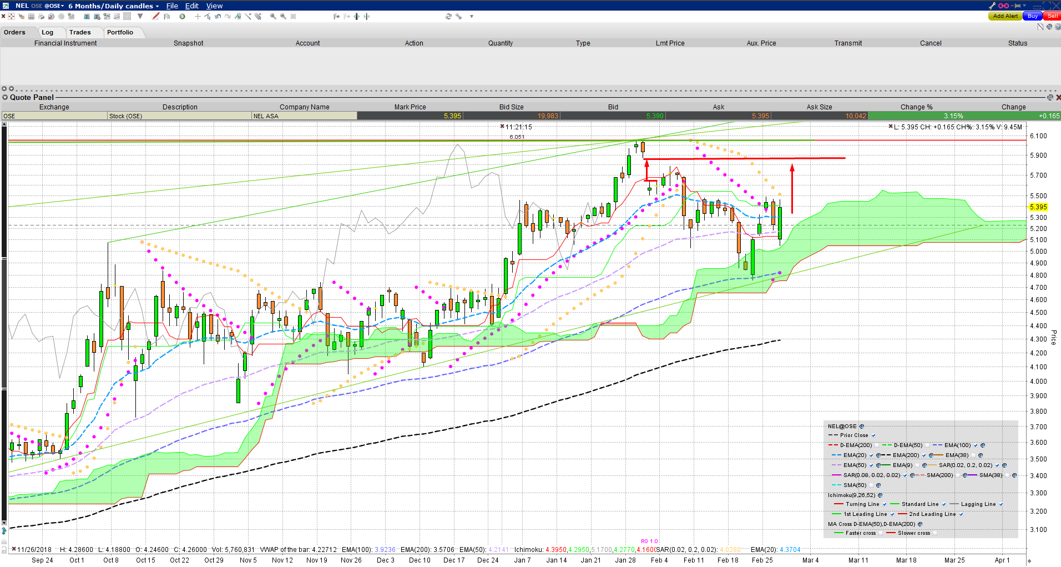Click the Change % column header
Viewport: 1061px width, 567px height.
(916, 107)
